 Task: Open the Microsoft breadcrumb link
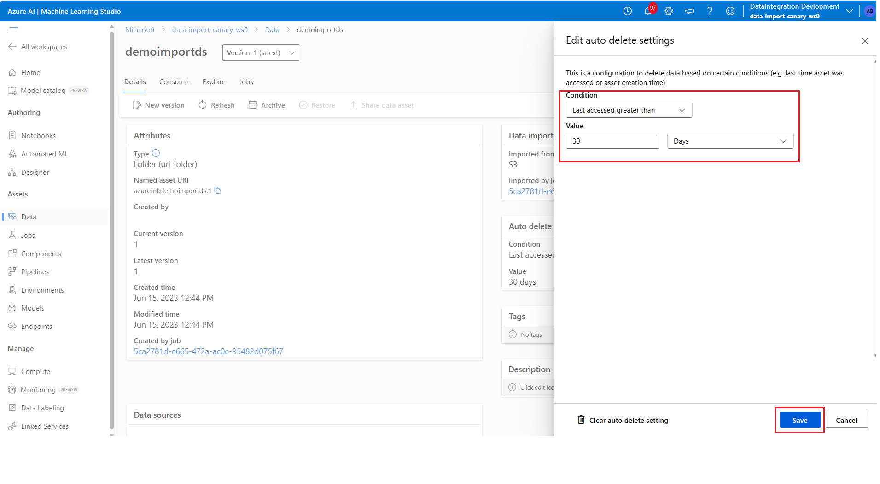pyautogui.click(x=140, y=30)
